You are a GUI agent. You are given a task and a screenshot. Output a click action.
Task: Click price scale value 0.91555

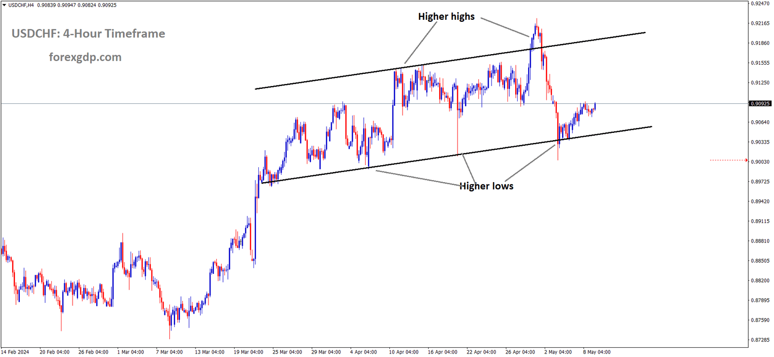coord(760,63)
